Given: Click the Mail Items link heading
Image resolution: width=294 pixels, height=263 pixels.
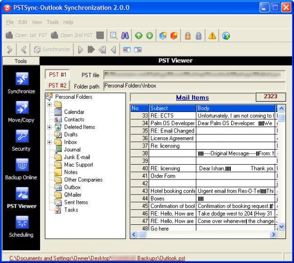Looking at the screenshot, I should pos(193,97).
